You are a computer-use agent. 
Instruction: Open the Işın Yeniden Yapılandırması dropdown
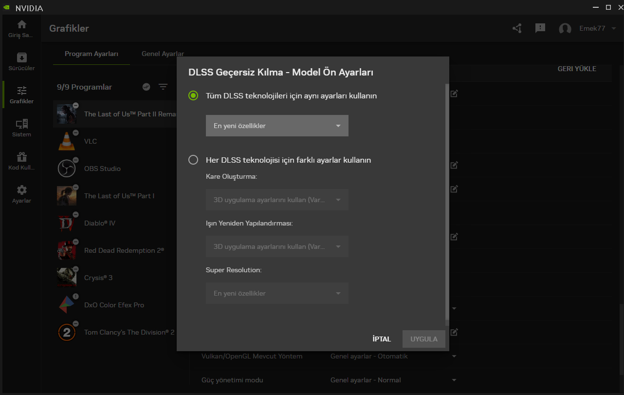tap(277, 246)
